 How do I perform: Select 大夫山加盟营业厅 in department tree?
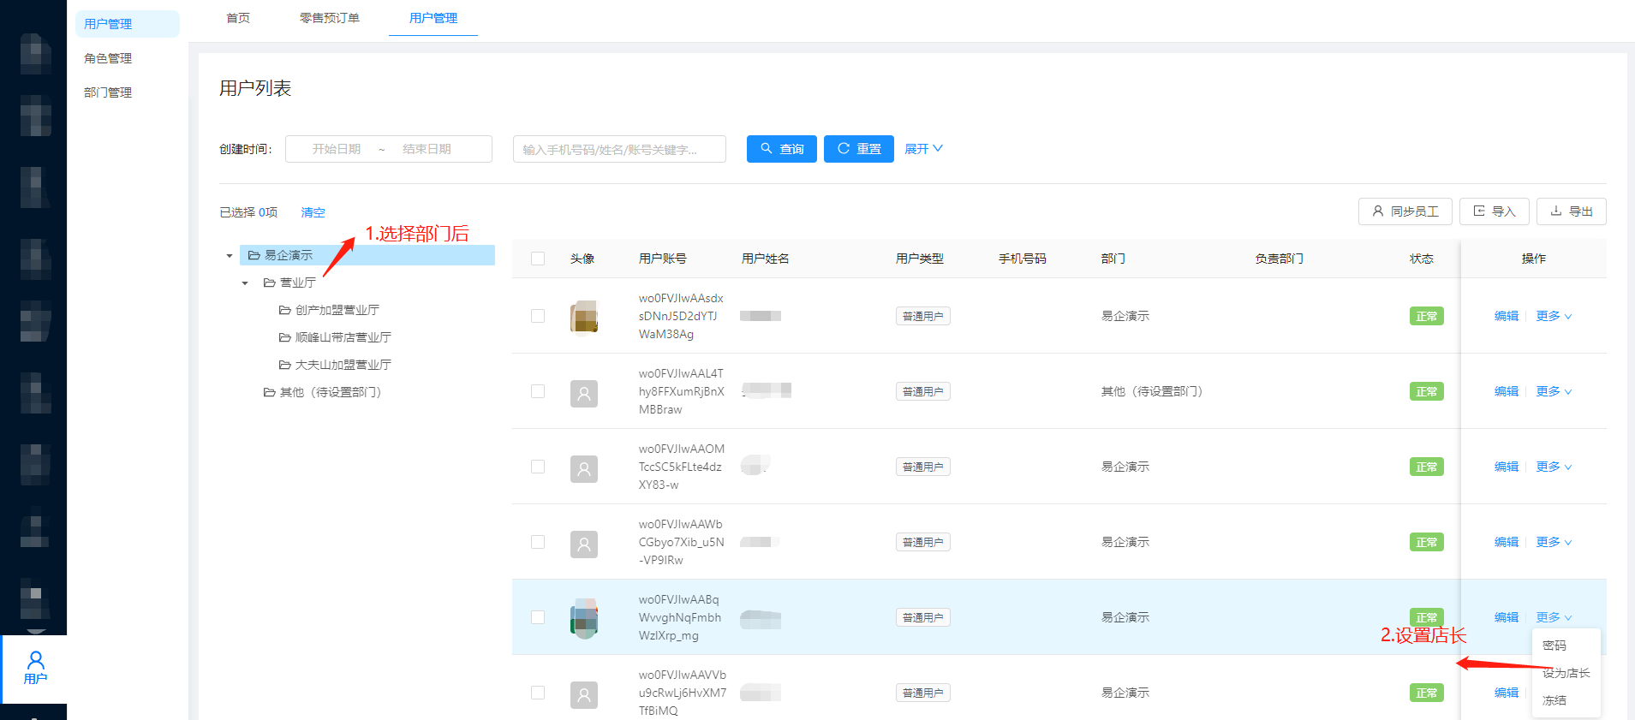click(343, 365)
